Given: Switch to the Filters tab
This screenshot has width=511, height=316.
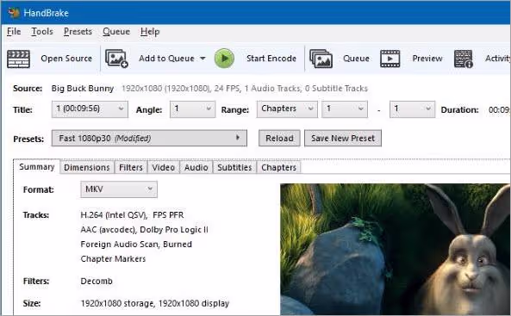Looking at the screenshot, I should click(131, 167).
